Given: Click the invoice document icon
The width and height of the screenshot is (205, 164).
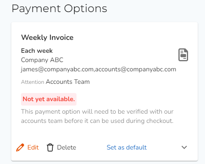Looking at the screenshot, I should (183, 55).
